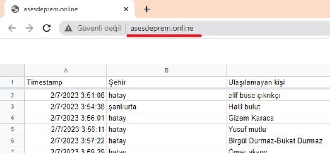330x153 pixels.
Task: Click the asesdeprem.online address bar URL
Action: click(162, 28)
